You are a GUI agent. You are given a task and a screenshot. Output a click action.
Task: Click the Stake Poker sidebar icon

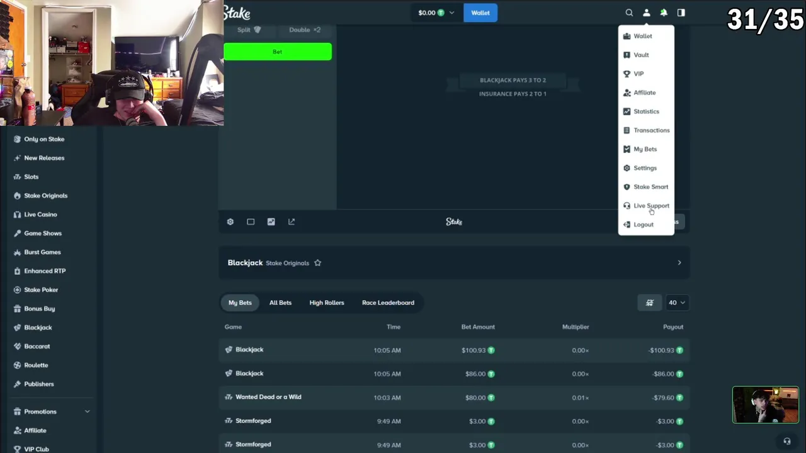18,290
